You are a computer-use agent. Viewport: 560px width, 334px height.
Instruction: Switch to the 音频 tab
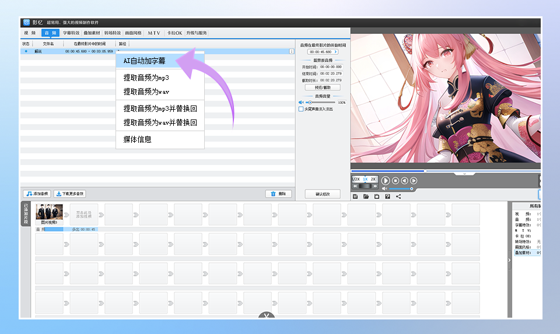pos(50,33)
